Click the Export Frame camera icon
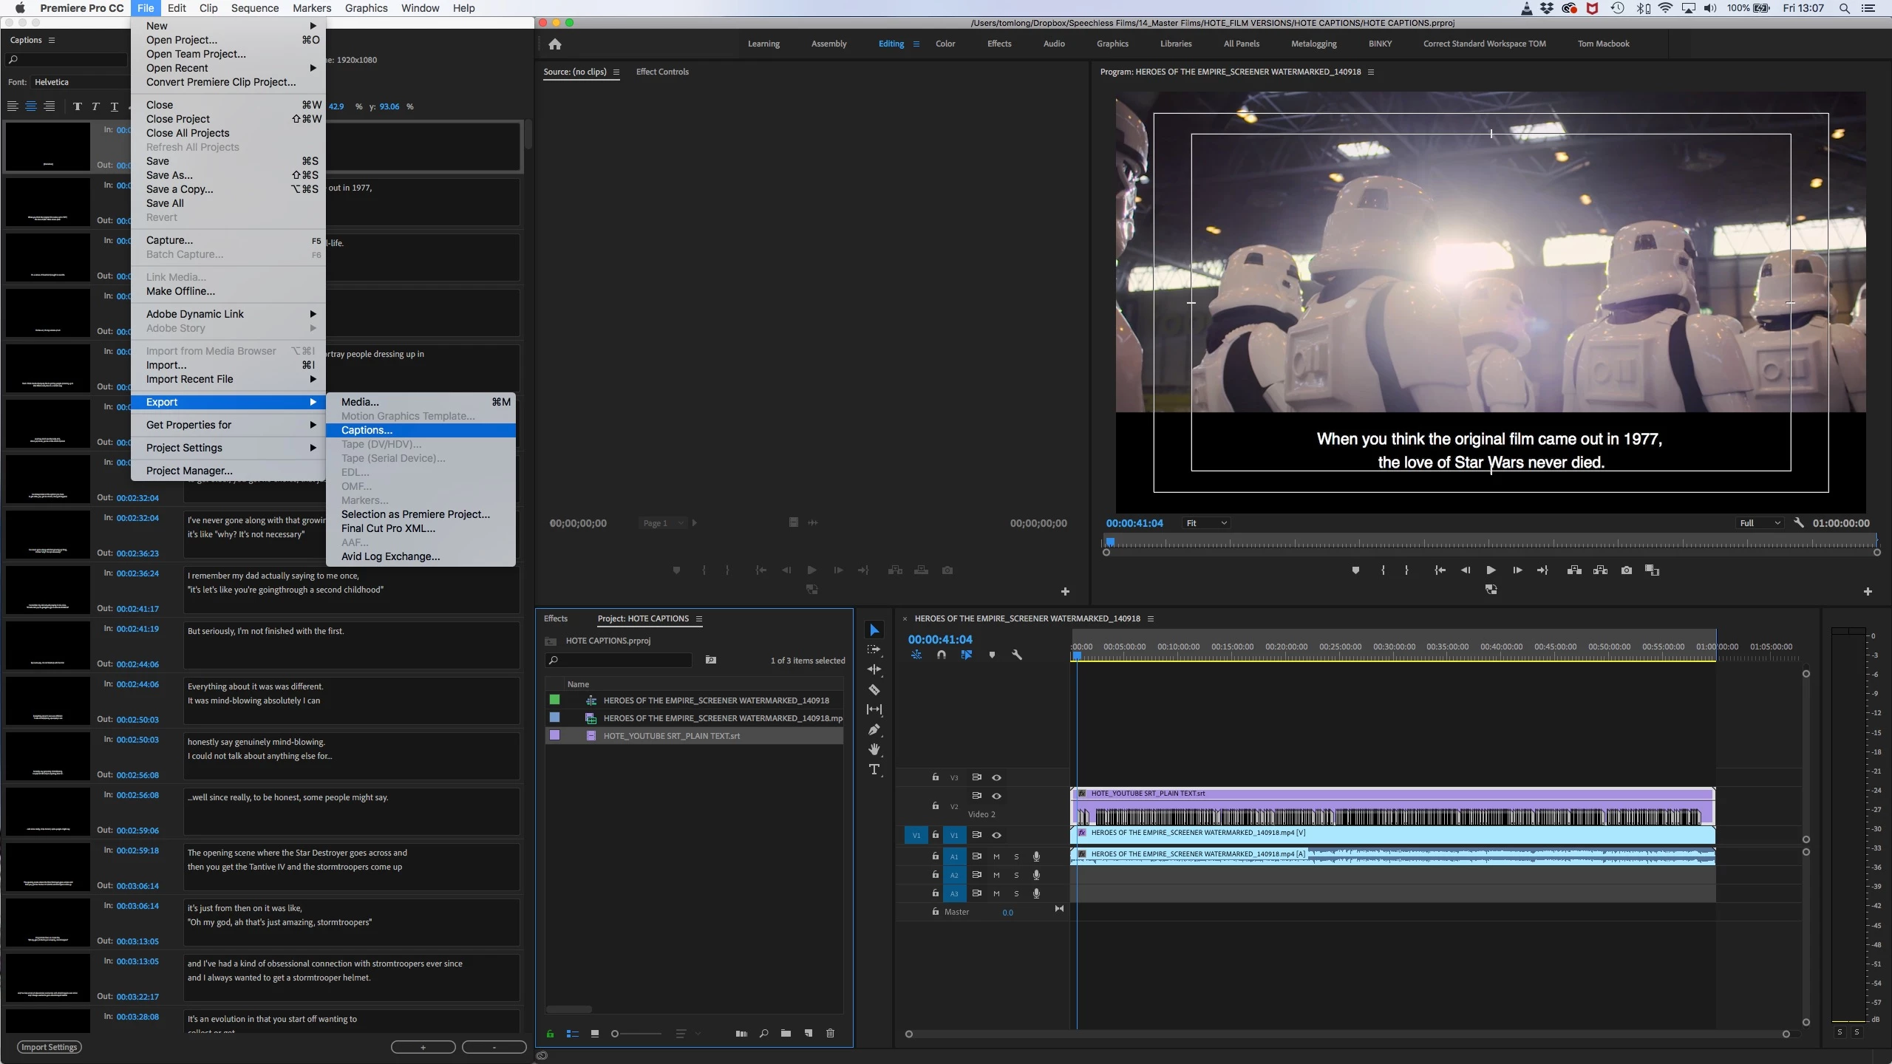Screen dimensions: 1892x1064 pos(1626,570)
